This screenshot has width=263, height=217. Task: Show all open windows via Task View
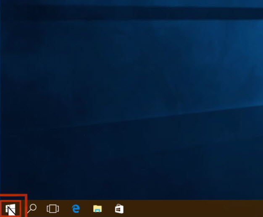point(53,208)
